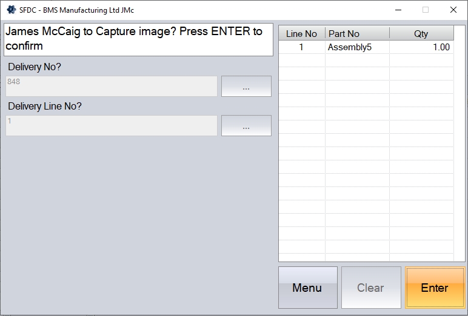Click the Delivery Line No input field
Screen dimensions: 468x316
[x=112, y=126]
